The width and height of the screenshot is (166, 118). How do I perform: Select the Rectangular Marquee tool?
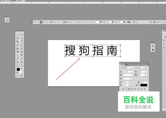[17, 35]
